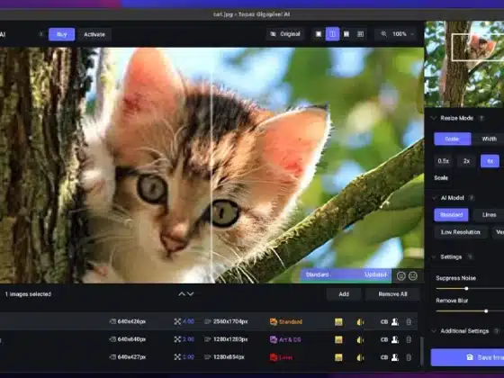Click the red Lines model icon
Viewport: 504px width, 378px height.
tap(274, 357)
